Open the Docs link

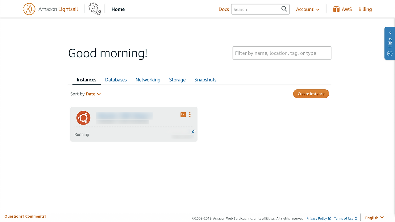(x=224, y=9)
